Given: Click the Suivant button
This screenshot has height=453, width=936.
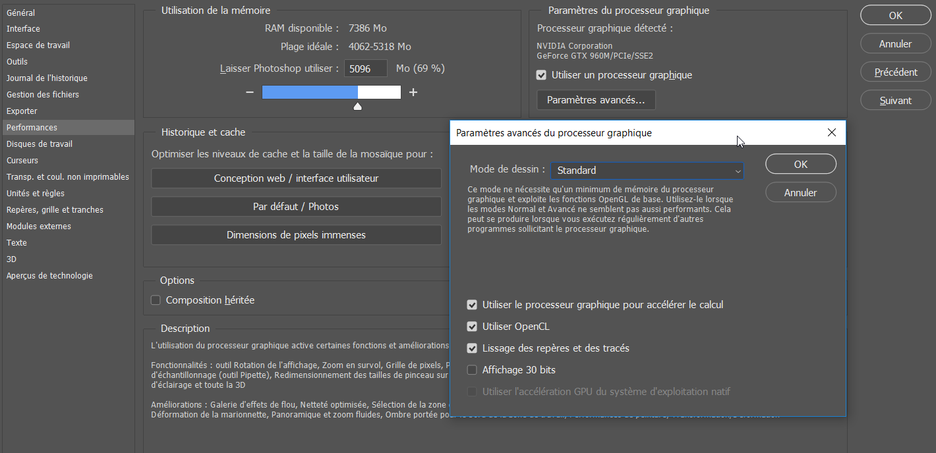Looking at the screenshot, I should 895,99.
